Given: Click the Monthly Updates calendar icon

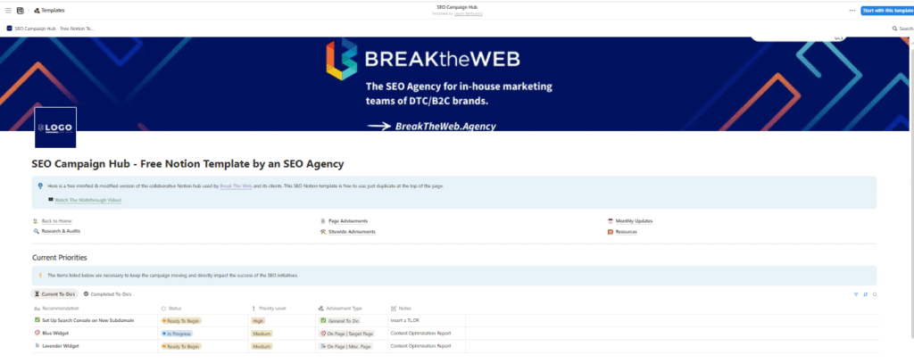Looking at the screenshot, I should [611, 221].
